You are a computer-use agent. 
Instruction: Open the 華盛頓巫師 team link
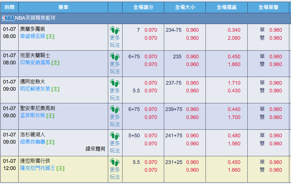(x=33, y=37)
